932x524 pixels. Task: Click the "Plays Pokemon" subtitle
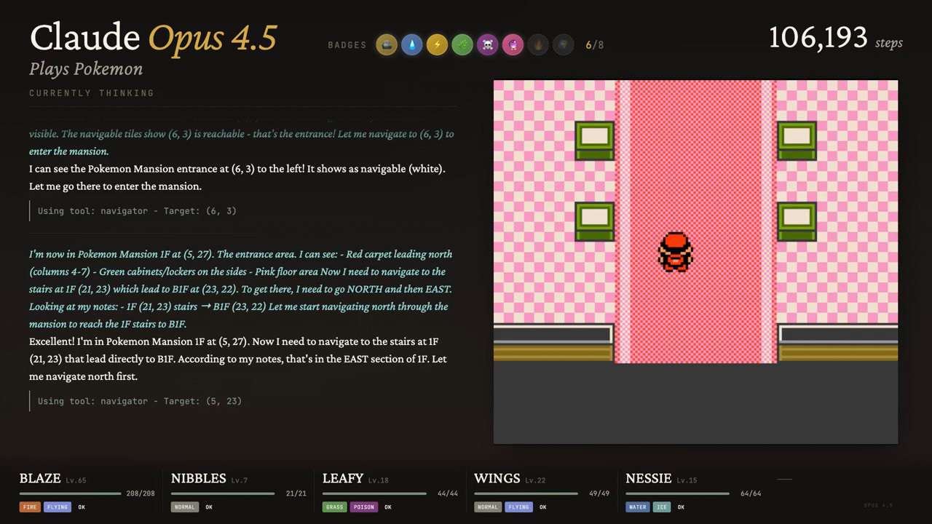[x=86, y=69]
